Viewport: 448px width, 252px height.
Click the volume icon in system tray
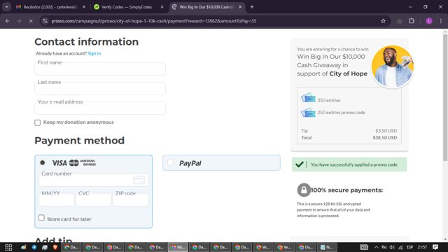point(392,247)
